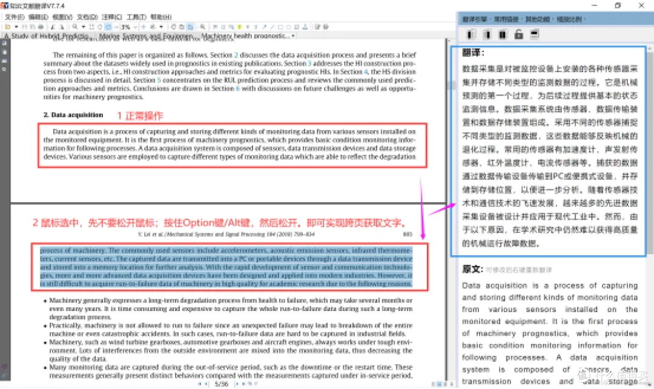Toggle the single-column view icon

point(485,34)
